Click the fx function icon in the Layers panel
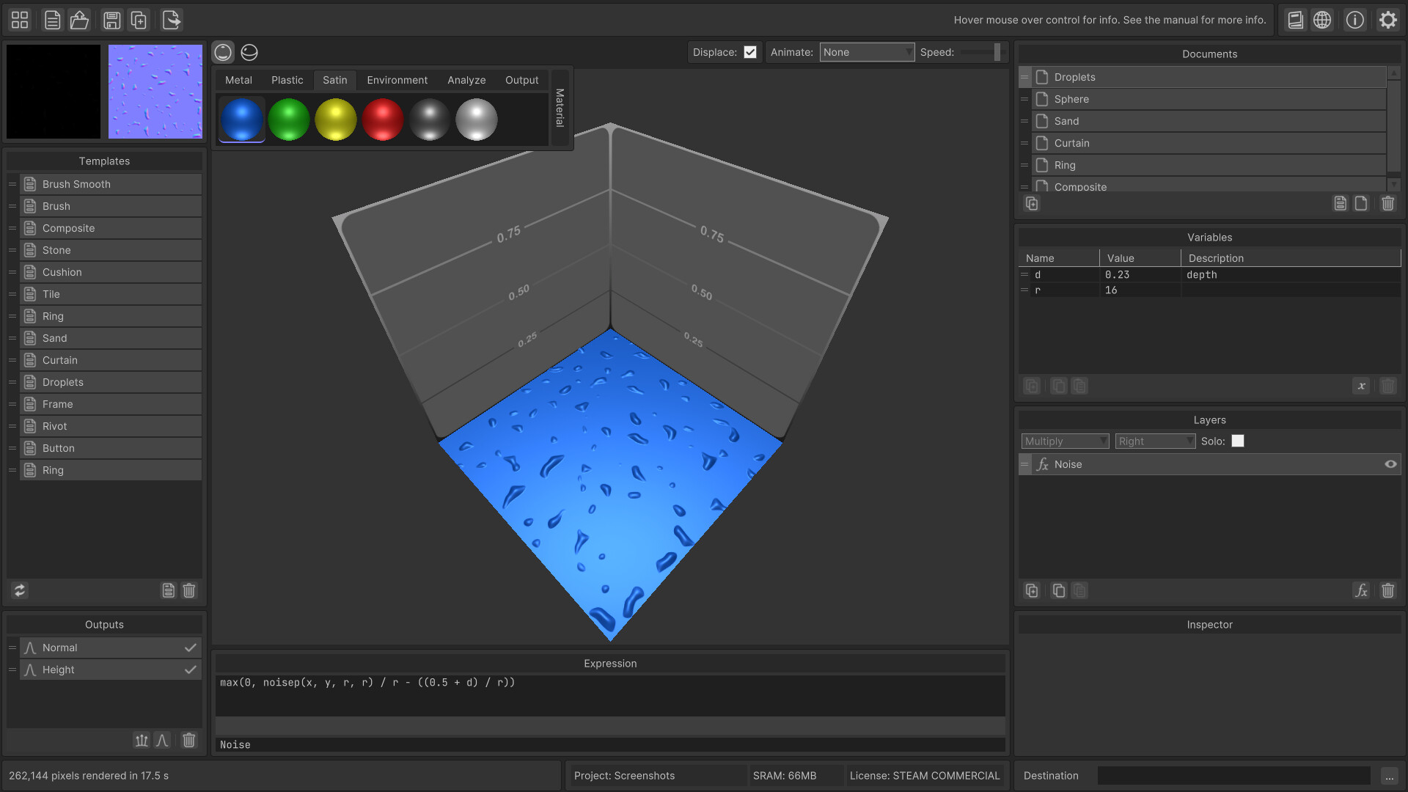The width and height of the screenshot is (1408, 792). pos(1362,590)
